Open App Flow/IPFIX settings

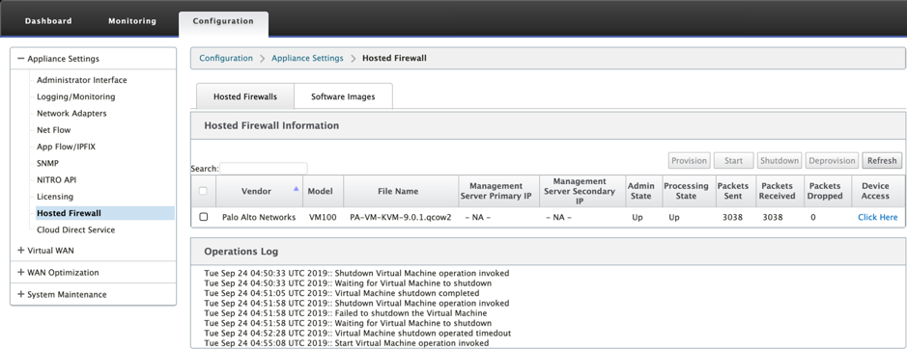[x=66, y=147]
